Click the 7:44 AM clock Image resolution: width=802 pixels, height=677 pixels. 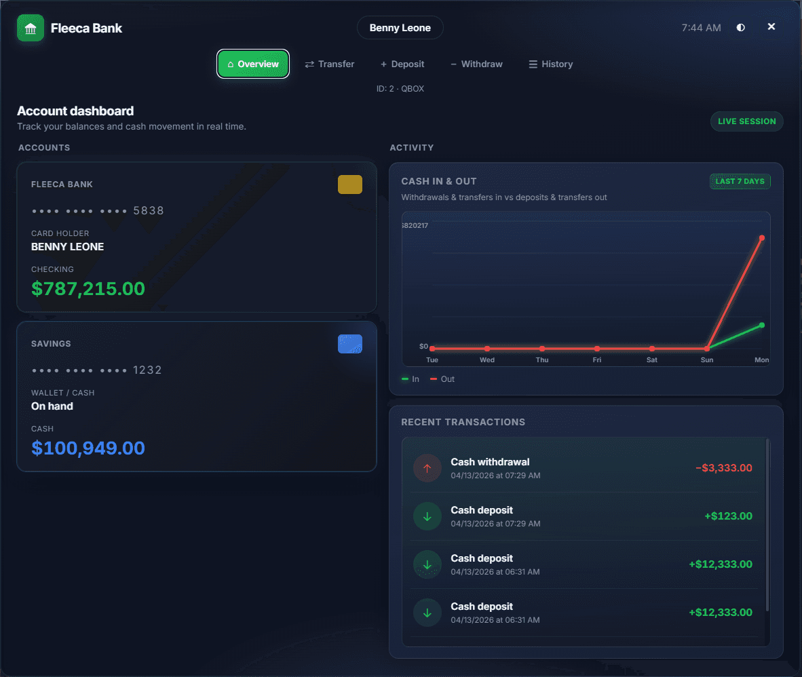click(701, 28)
